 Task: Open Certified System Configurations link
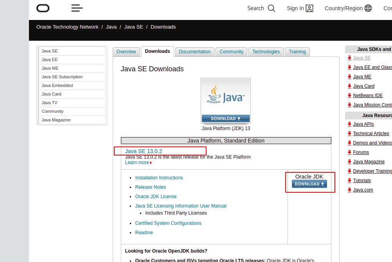point(168,223)
